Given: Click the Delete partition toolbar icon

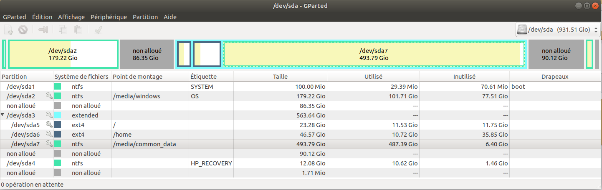Looking at the screenshot, I should coord(23,30).
